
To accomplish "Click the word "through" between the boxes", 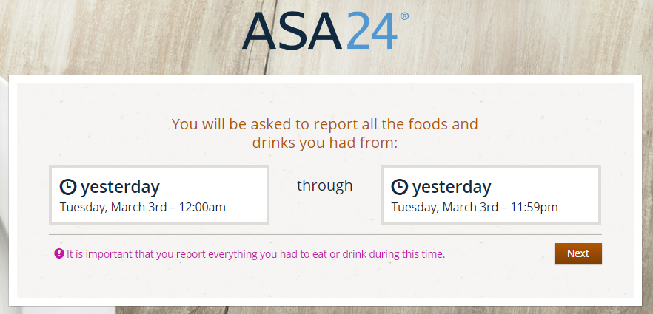I will [x=325, y=185].
